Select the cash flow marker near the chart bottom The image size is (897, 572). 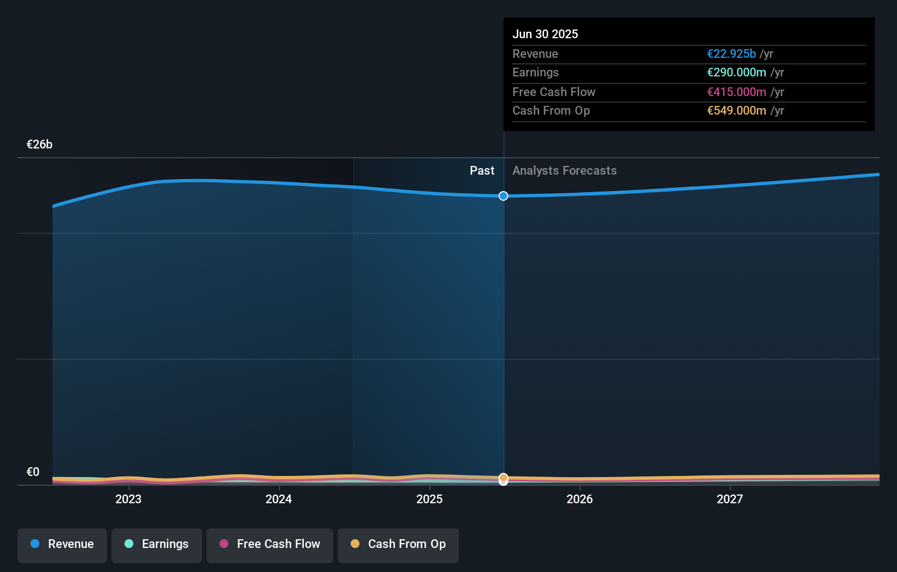point(503,479)
